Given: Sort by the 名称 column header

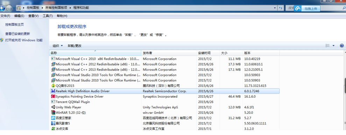Looking at the screenshot, I should [x=95, y=53].
